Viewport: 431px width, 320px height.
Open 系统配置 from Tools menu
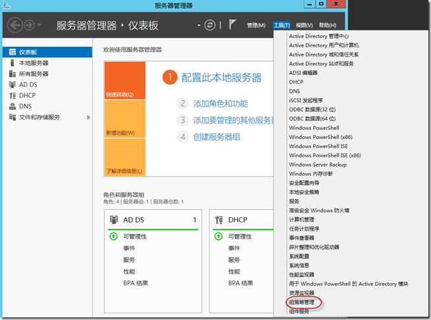coord(299,256)
